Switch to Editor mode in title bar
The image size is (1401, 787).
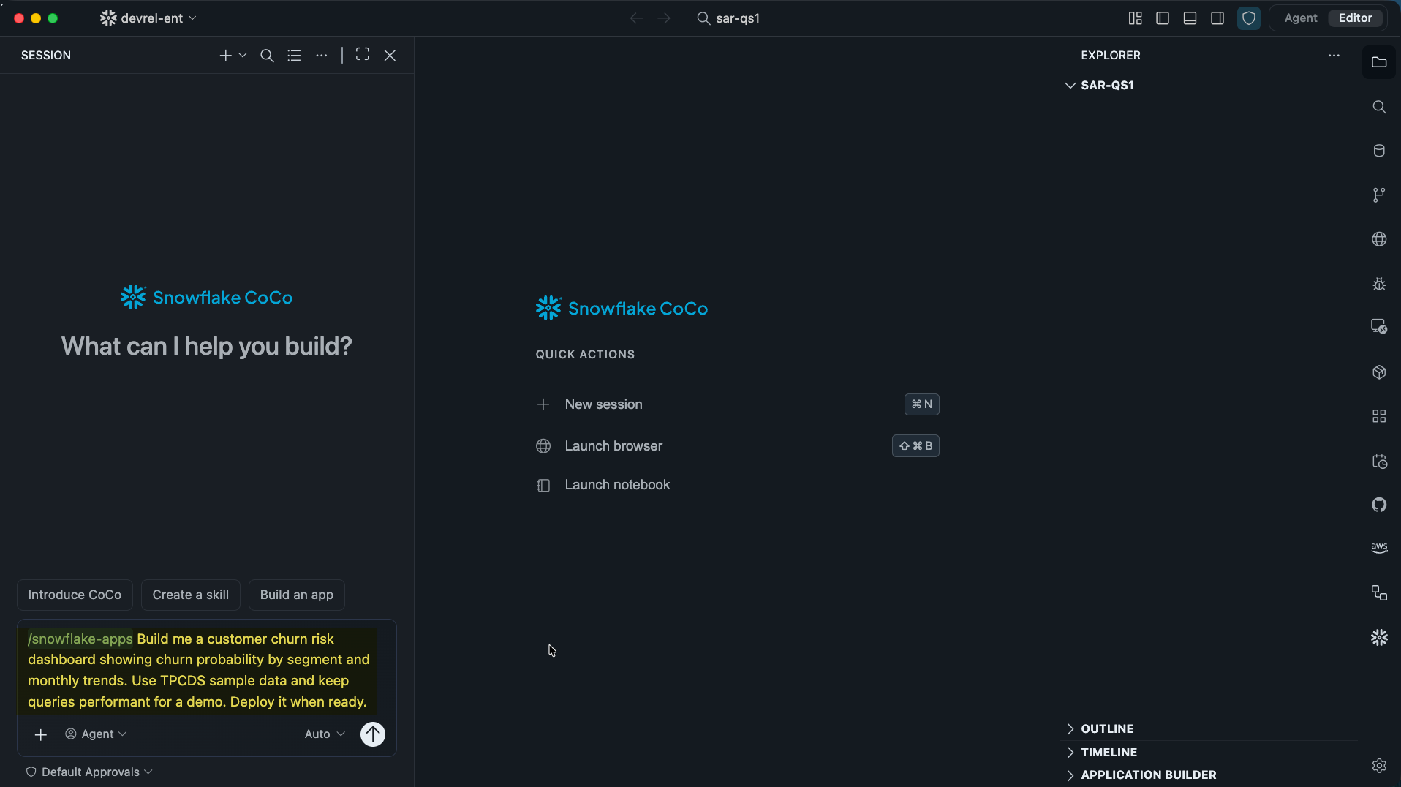click(1355, 18)
